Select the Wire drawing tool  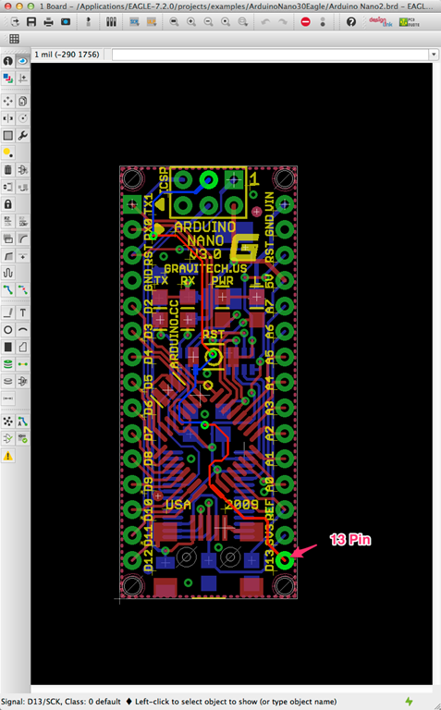point(8,312)
